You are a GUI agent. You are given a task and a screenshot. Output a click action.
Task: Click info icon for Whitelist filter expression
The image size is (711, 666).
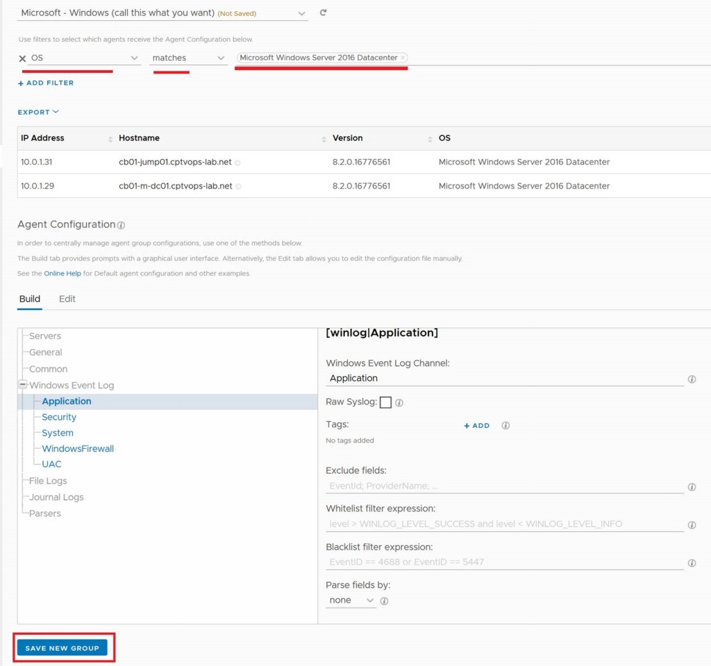(692, 525)
